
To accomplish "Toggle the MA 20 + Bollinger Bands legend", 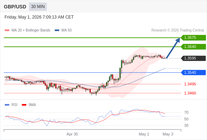I will point(31,30).
